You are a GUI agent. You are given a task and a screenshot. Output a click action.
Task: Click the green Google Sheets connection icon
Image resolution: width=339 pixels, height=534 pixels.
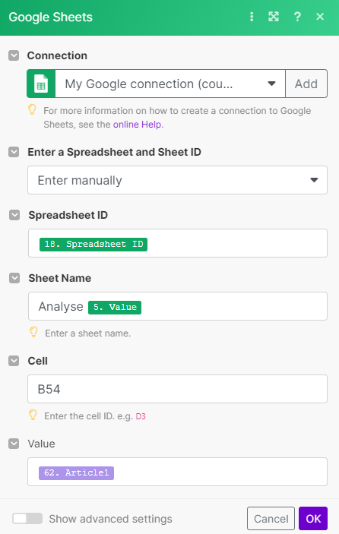[41, 84]
